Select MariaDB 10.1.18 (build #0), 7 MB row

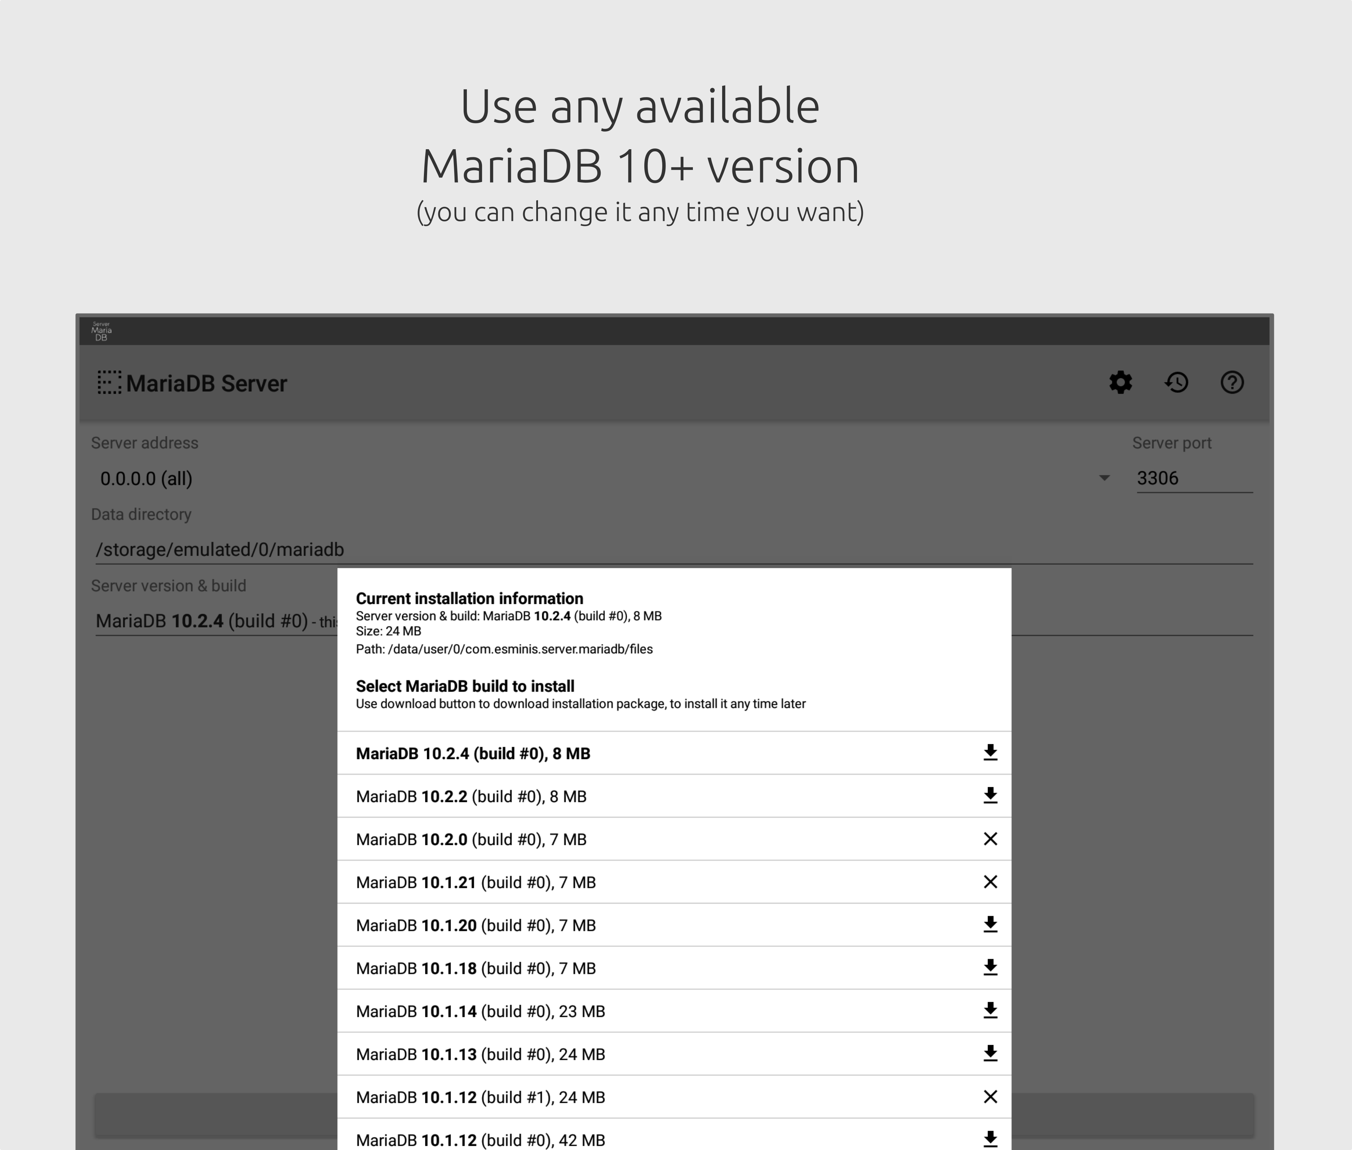coord(674,968)
